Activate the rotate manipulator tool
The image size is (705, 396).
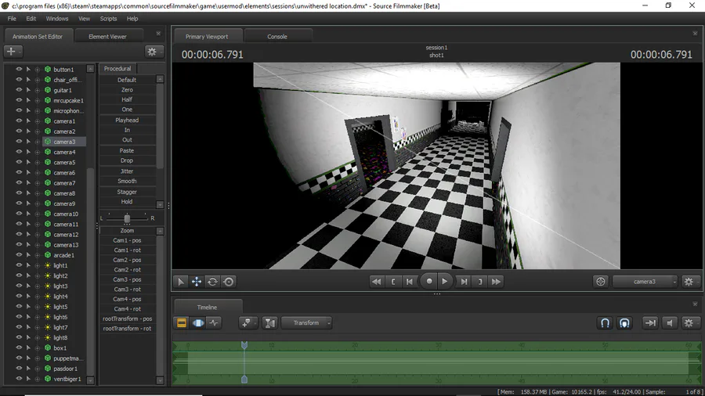[x=212, y=282]
